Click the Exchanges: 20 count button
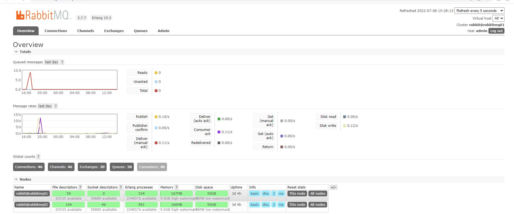This screenshot has width=514, height=214. pyautogui.click(x=92, y=167)
